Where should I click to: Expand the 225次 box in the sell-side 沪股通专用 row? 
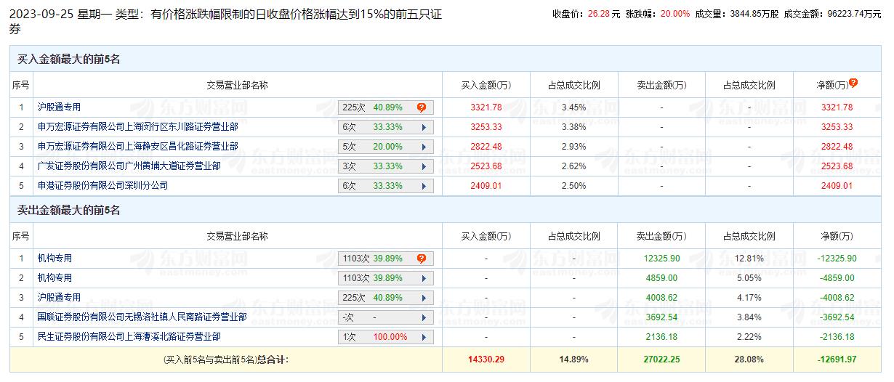386,298
